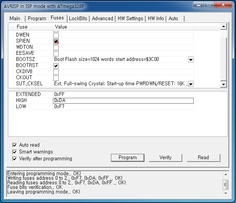Edit the HIGH fuse value field
This screenshot has width=236, height=203.
pyautogui.click(x=123, y=101)
